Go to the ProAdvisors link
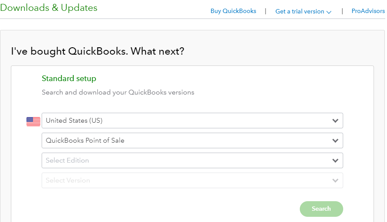Viewport: 387px width, 222px height. pos(368,11)
